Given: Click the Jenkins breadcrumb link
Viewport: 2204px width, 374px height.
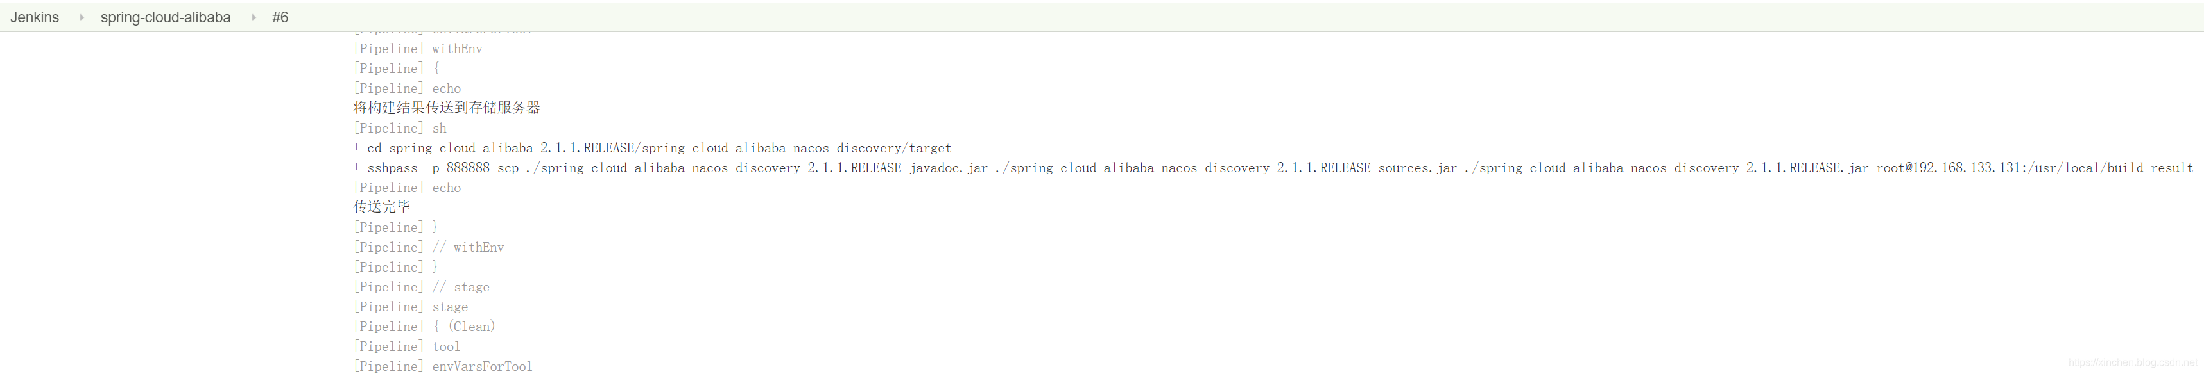Looking at the screenshot, I should pos(34,17).
